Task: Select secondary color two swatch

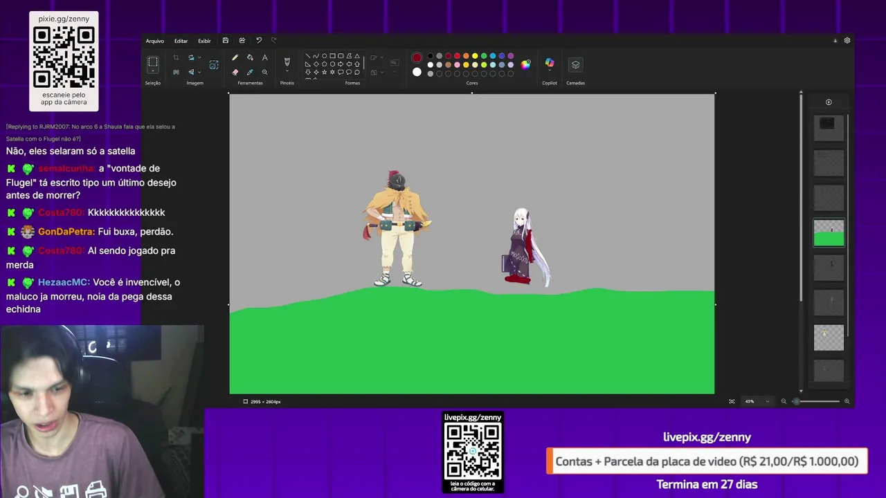Action: (417, 72)
